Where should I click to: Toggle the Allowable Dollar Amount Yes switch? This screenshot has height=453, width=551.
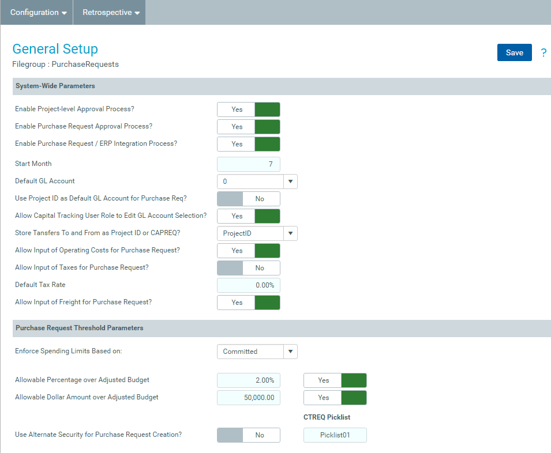coord(335,398)
